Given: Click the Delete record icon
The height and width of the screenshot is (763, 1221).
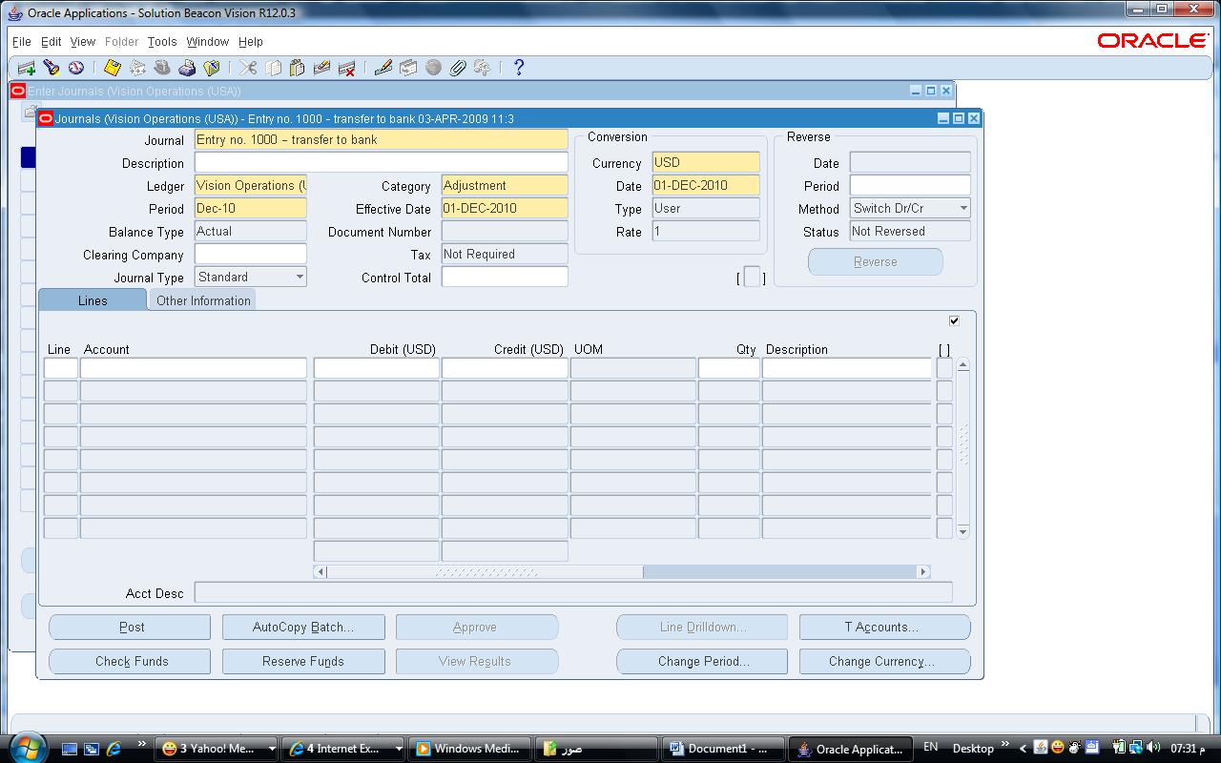Looking at the screenshot, I should pos(347,68).
